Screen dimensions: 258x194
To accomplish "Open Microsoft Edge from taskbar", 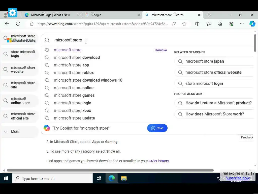I will pyautogui.click(x=111, y=178).
